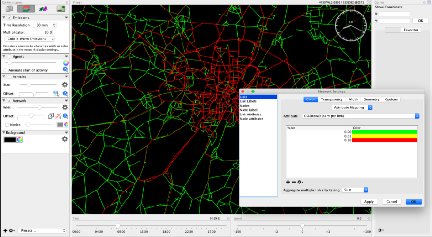The width and height of the screenshot is (432, 237).
Task: Expand the Presets dropdown
Action: coord(41,230)
